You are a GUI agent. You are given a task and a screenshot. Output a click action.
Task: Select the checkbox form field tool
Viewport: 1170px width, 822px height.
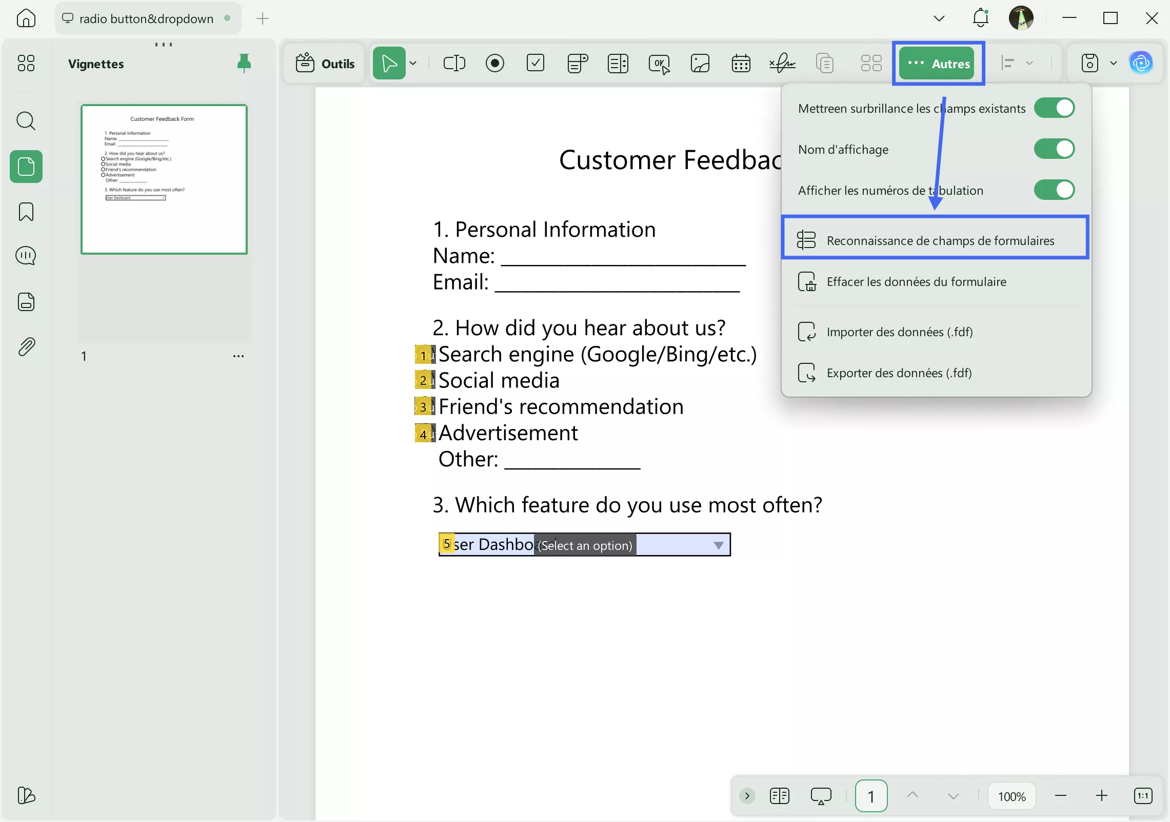[x=536, y=64]
